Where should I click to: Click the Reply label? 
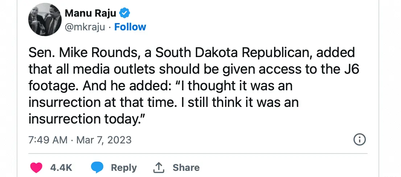coord(124,168)
